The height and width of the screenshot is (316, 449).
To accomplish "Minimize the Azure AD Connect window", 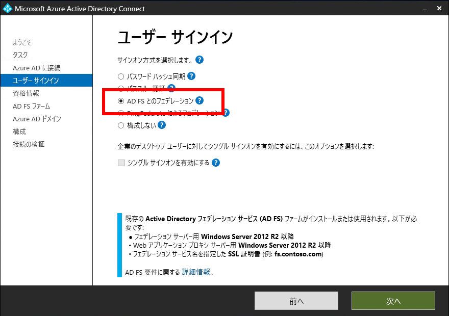I will pos(425,9).
